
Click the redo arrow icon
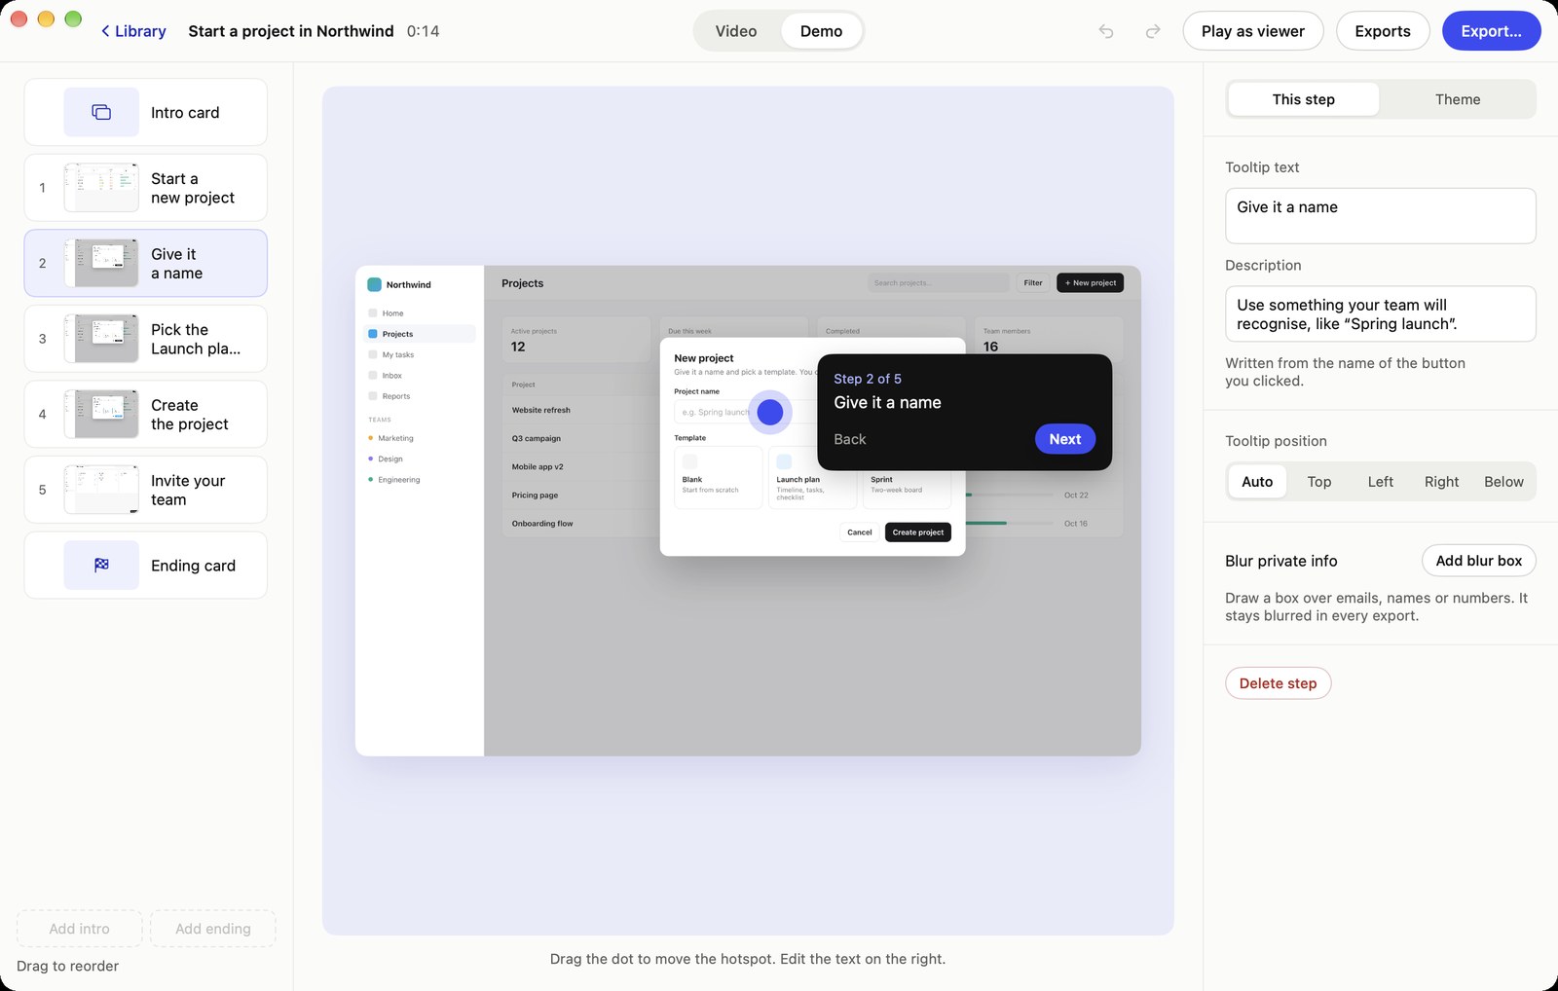tap(1153, 31)
